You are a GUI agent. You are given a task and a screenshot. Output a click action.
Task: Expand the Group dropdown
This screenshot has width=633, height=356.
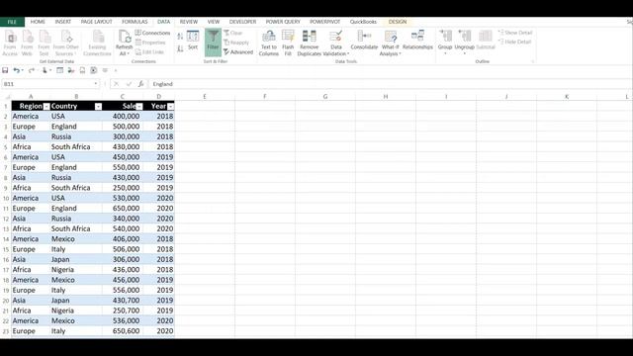tap(445, 53)
